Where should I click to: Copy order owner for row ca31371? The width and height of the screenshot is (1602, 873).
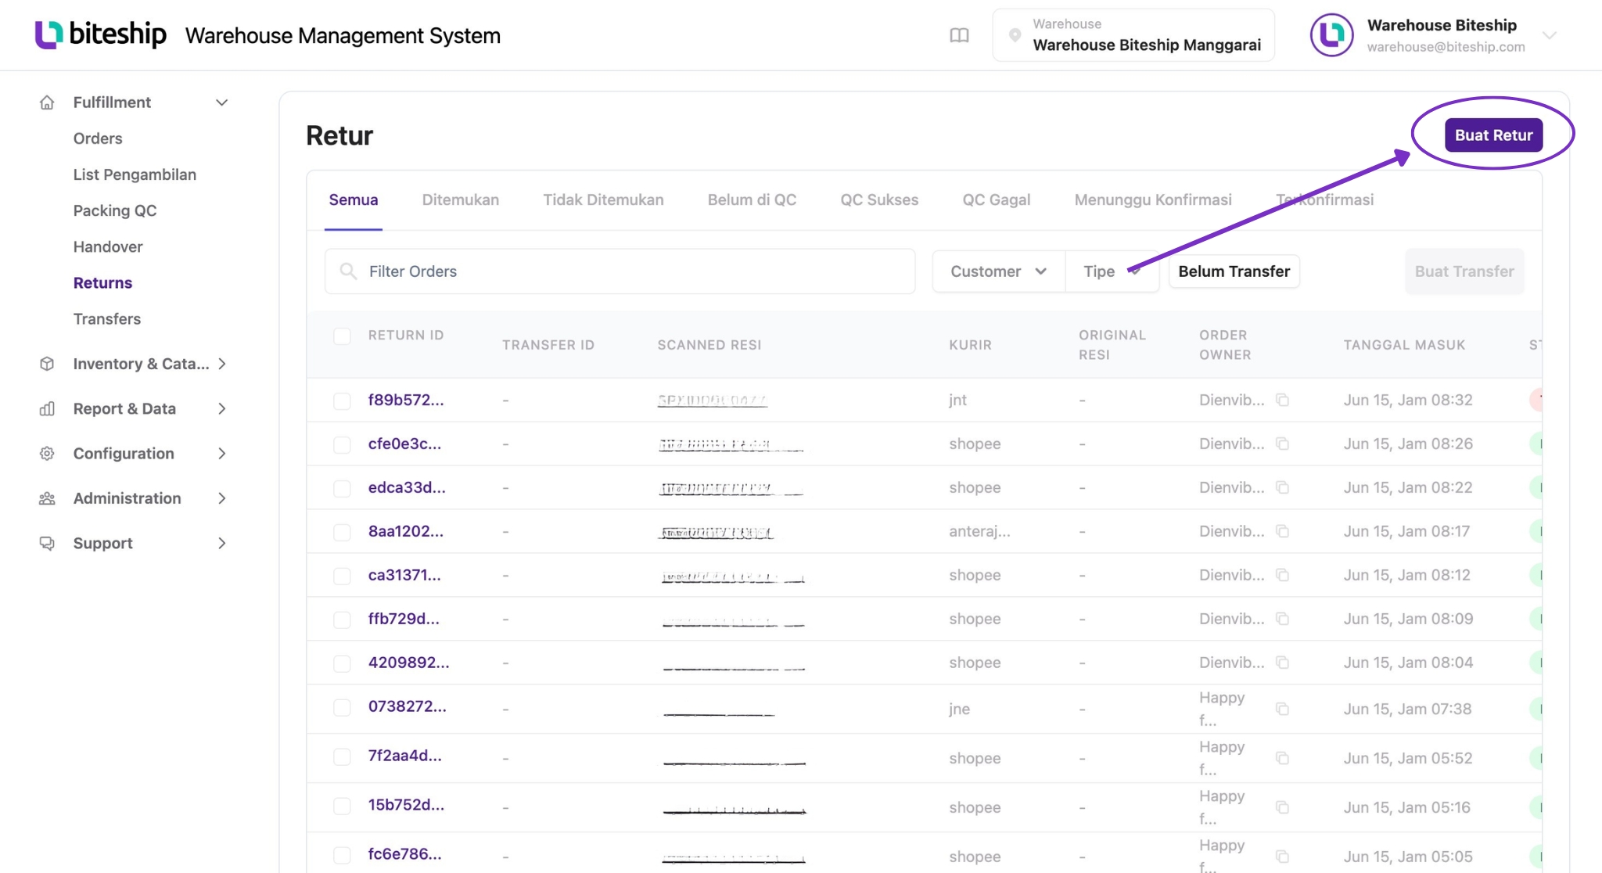(1282, 575)
